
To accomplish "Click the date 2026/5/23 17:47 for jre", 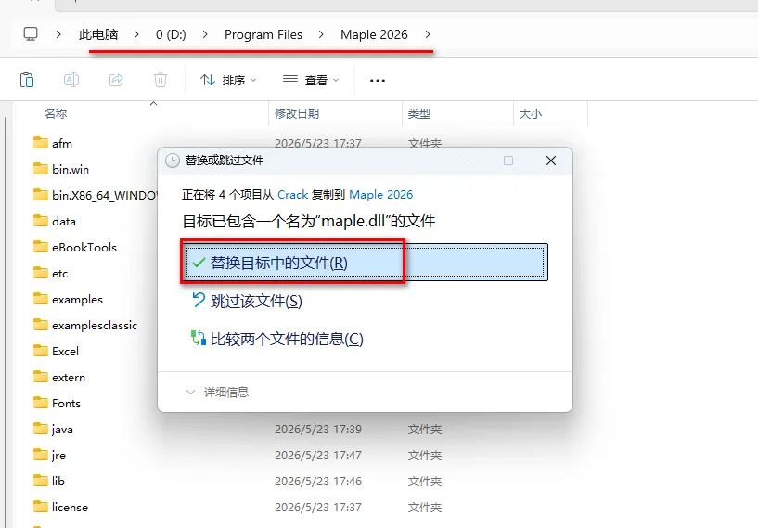I will pyautogui.click(x=318, y=456).
